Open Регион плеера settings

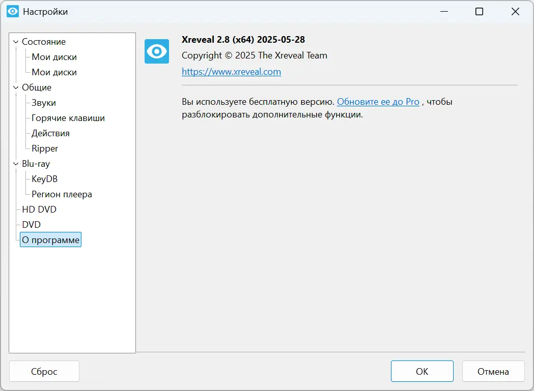coord(62,194)
